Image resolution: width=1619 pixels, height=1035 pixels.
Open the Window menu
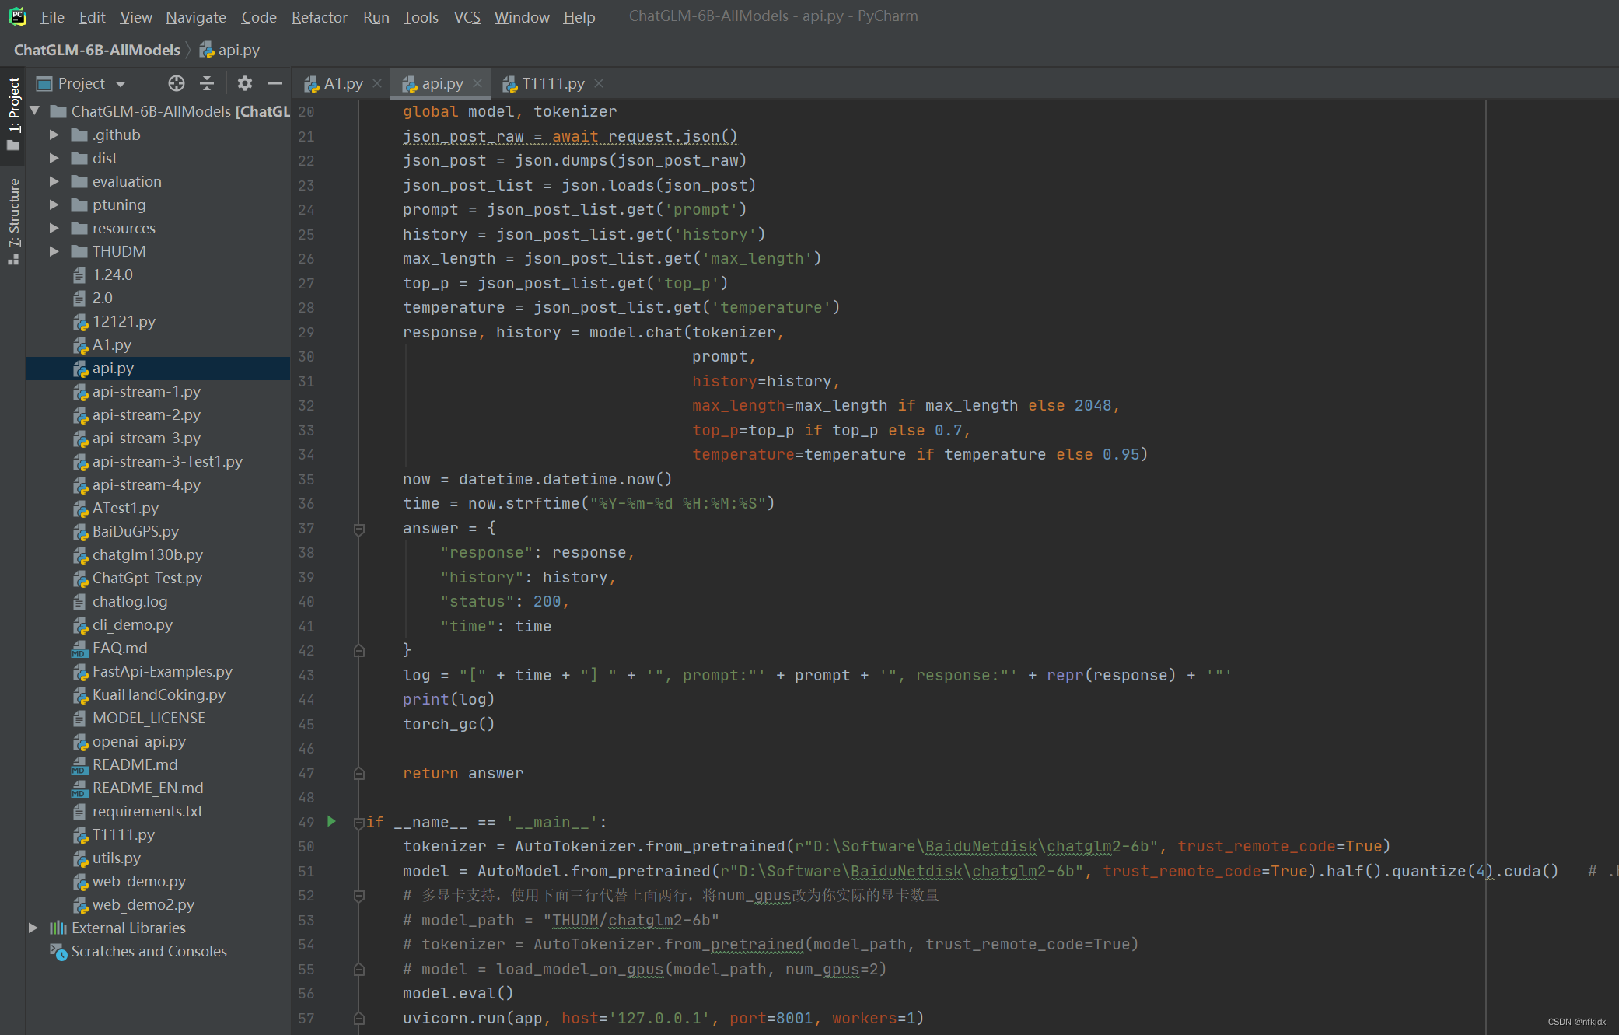522,16
